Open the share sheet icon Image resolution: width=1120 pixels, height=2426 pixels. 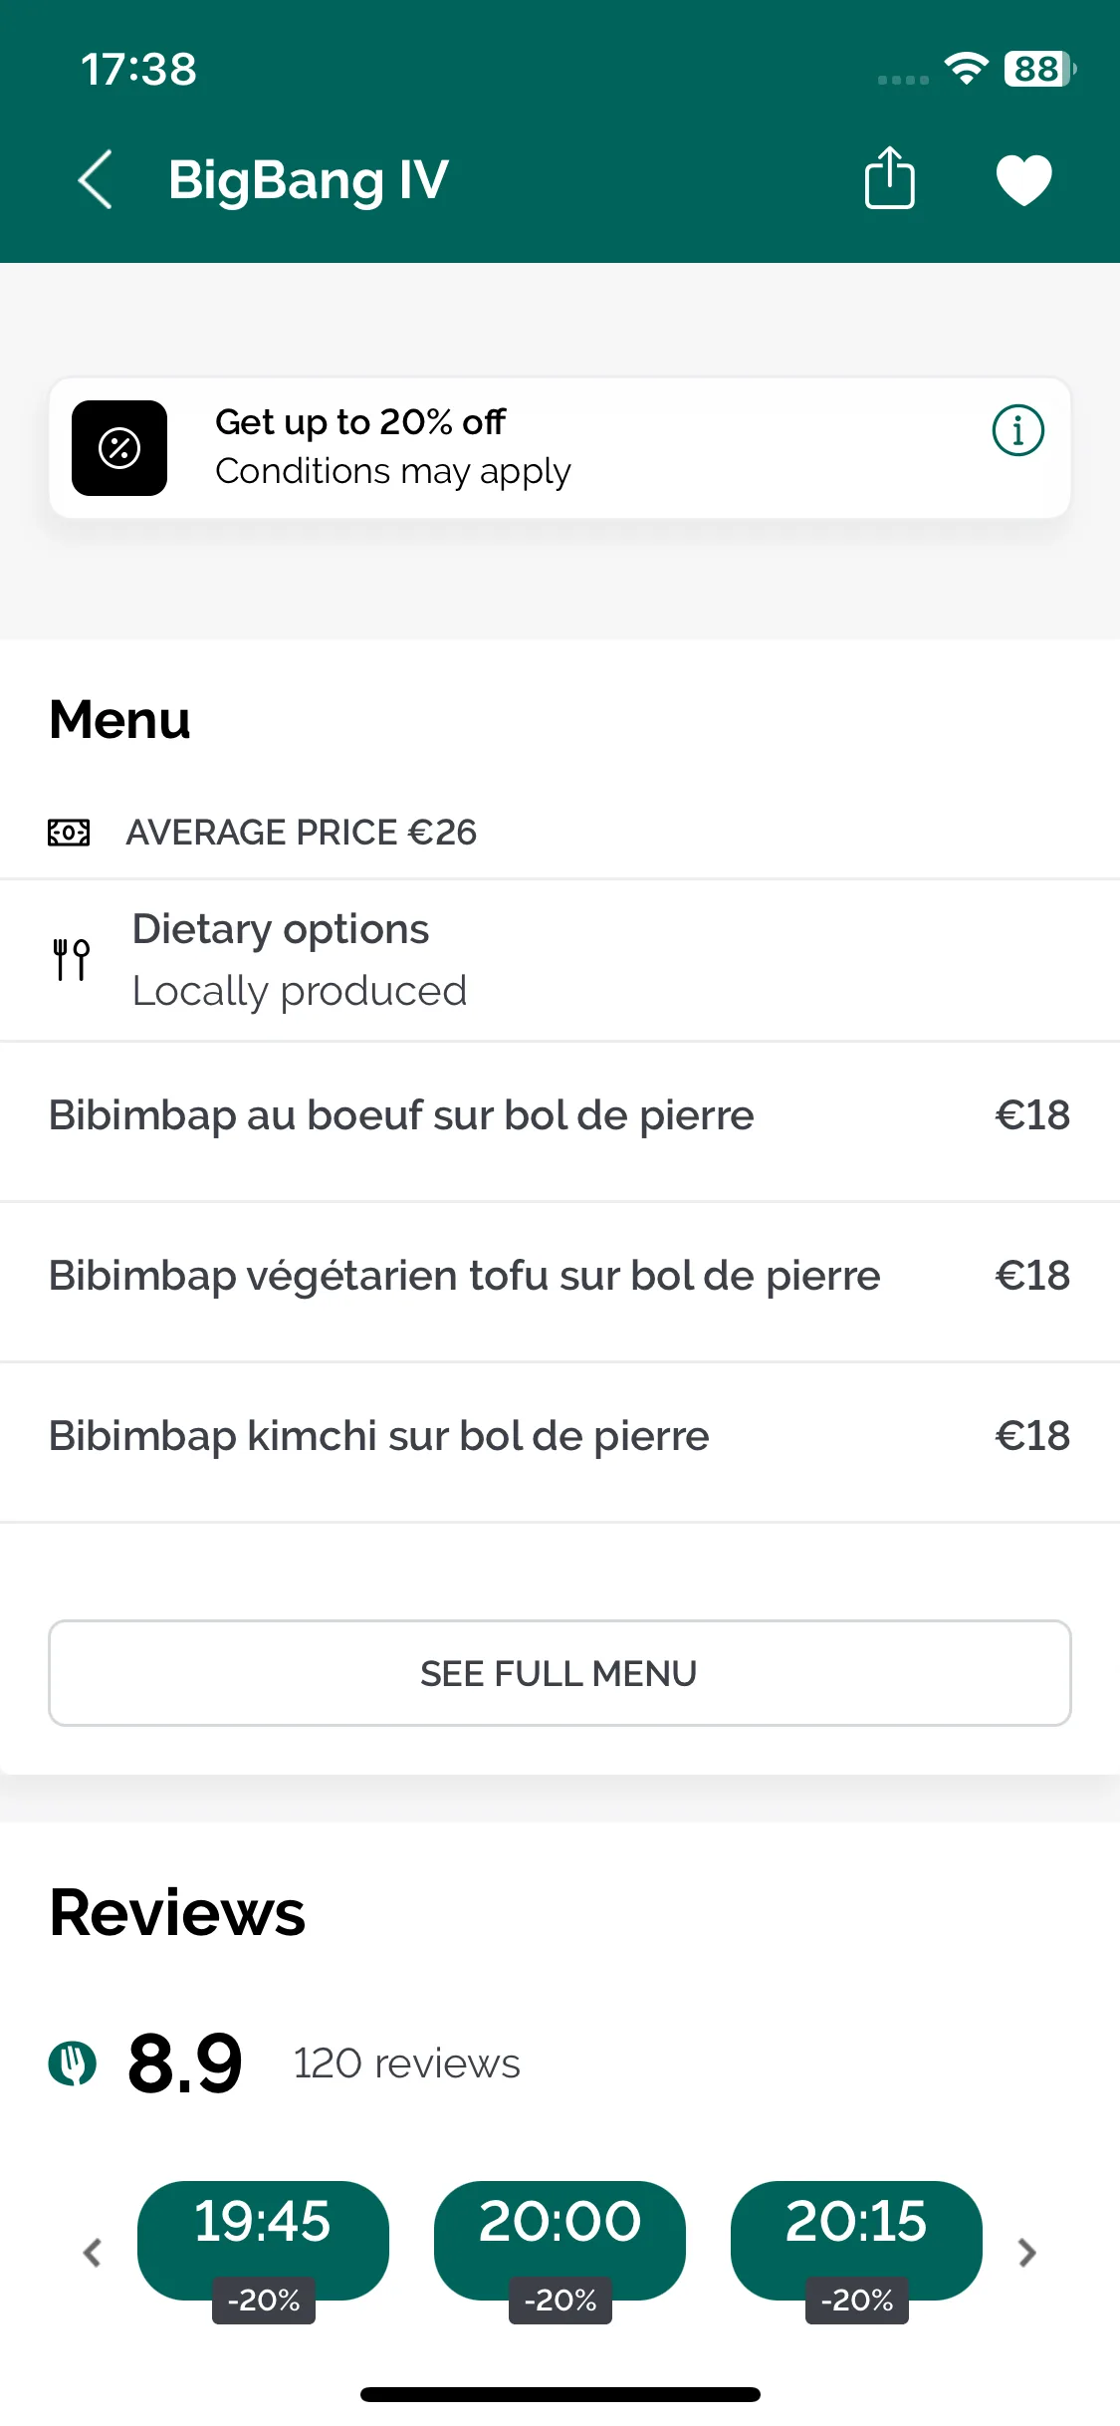[x=889, y=178]
